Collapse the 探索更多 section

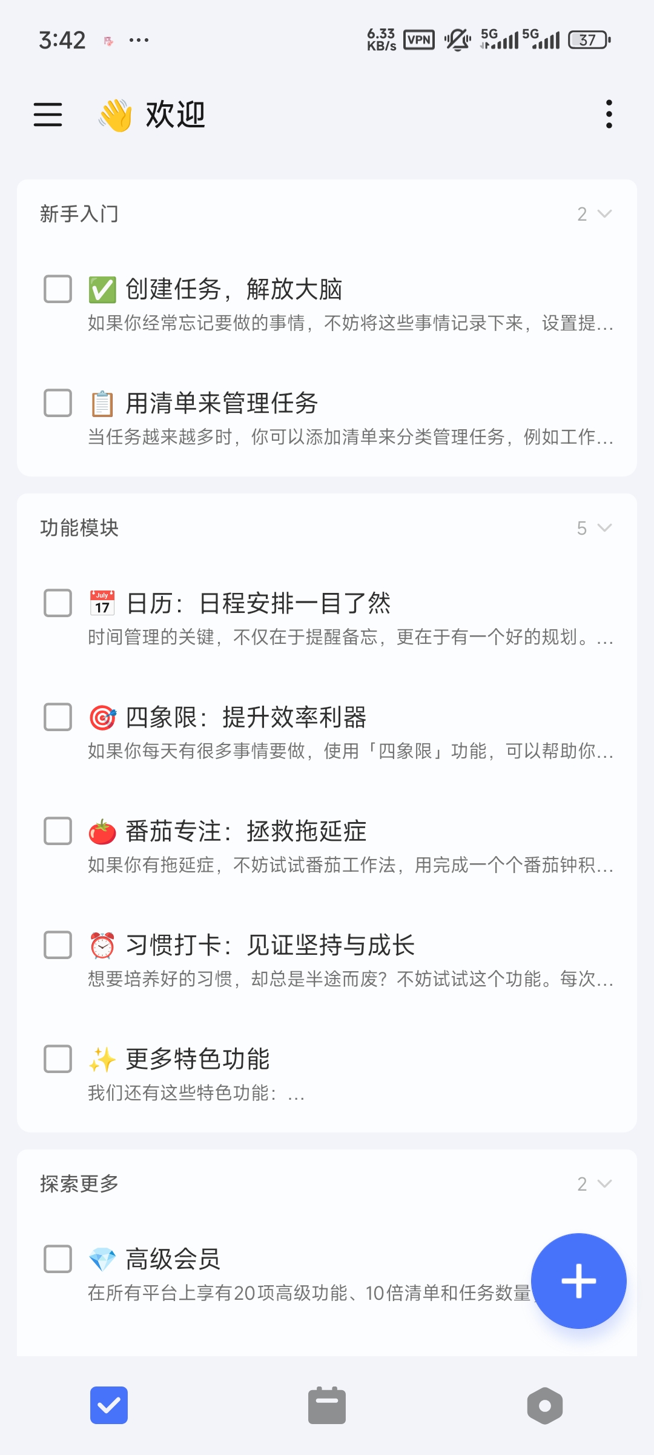(604, 1183)
